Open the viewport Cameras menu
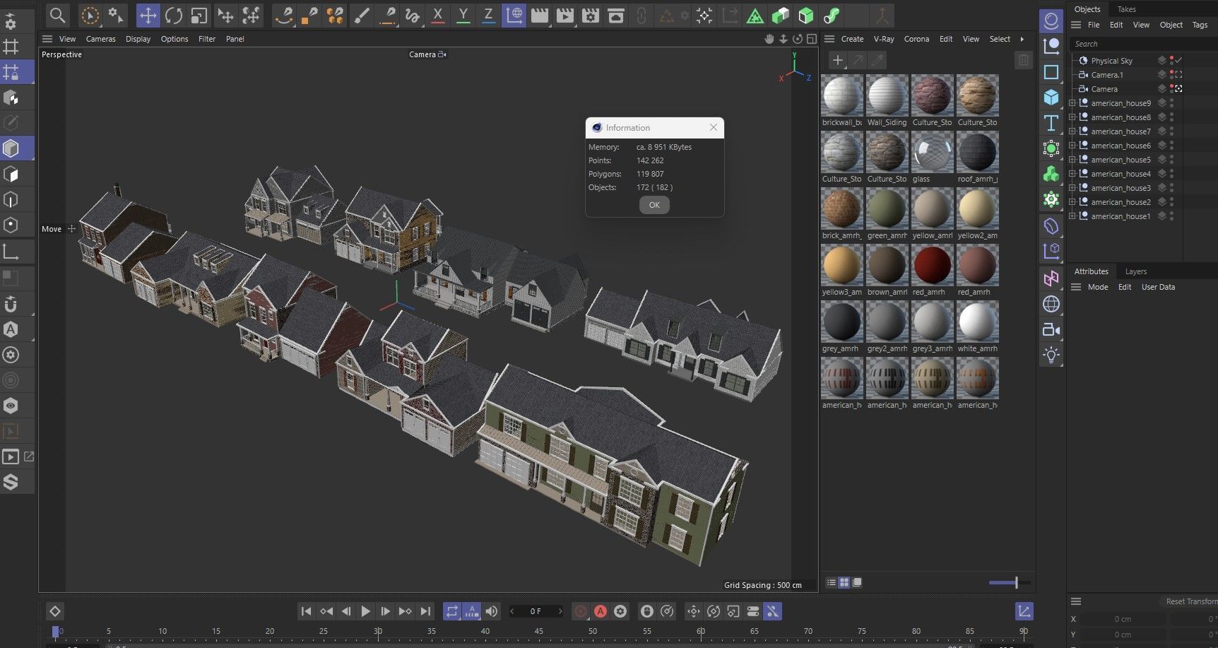Image resolution: width=1218 pixels, height=648 pixels. tap(100, 39)
